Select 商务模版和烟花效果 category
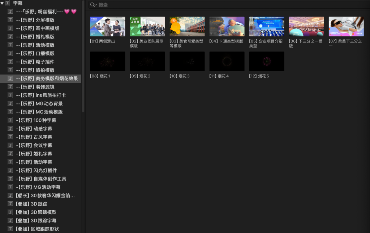 pos(40,79)
